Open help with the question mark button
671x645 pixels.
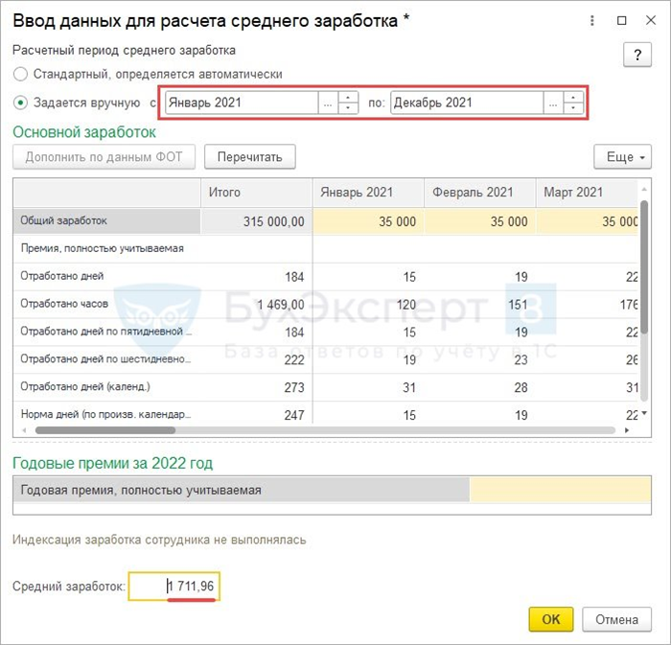(x=637, y=55)
